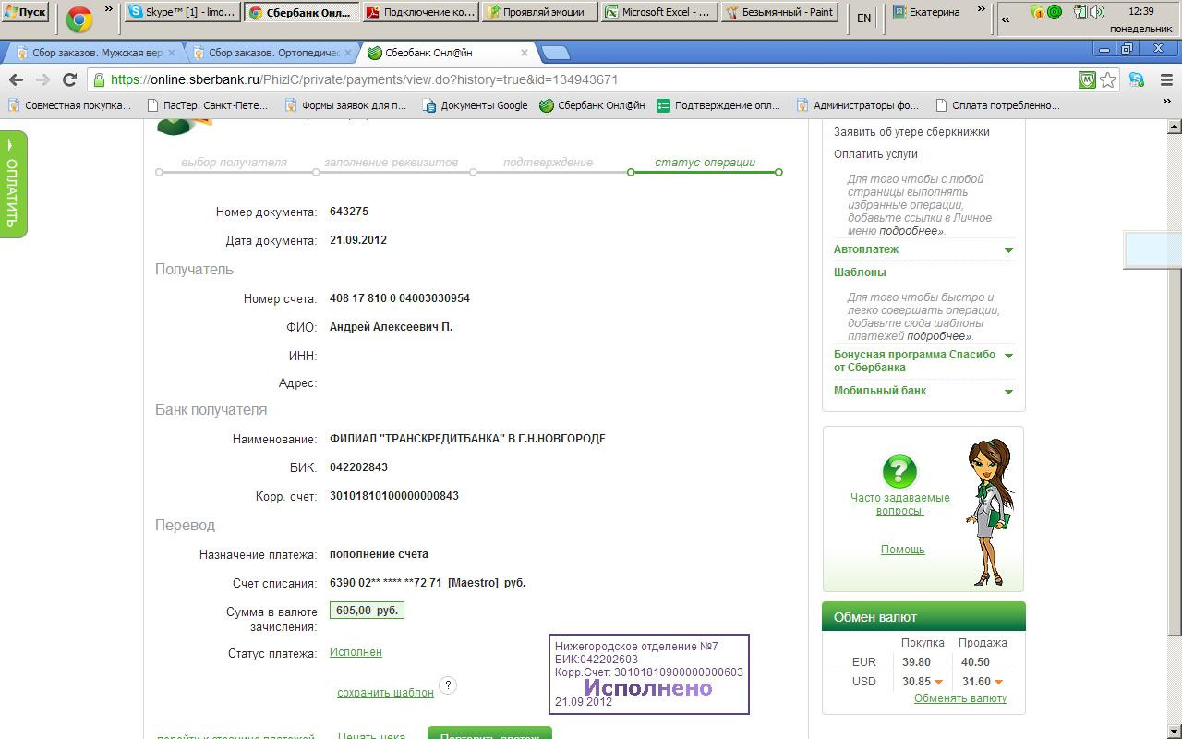Close the 'Сбор заказов. Мужская вер' tab
Screen dimensions: 1182x739
(171, 53)
